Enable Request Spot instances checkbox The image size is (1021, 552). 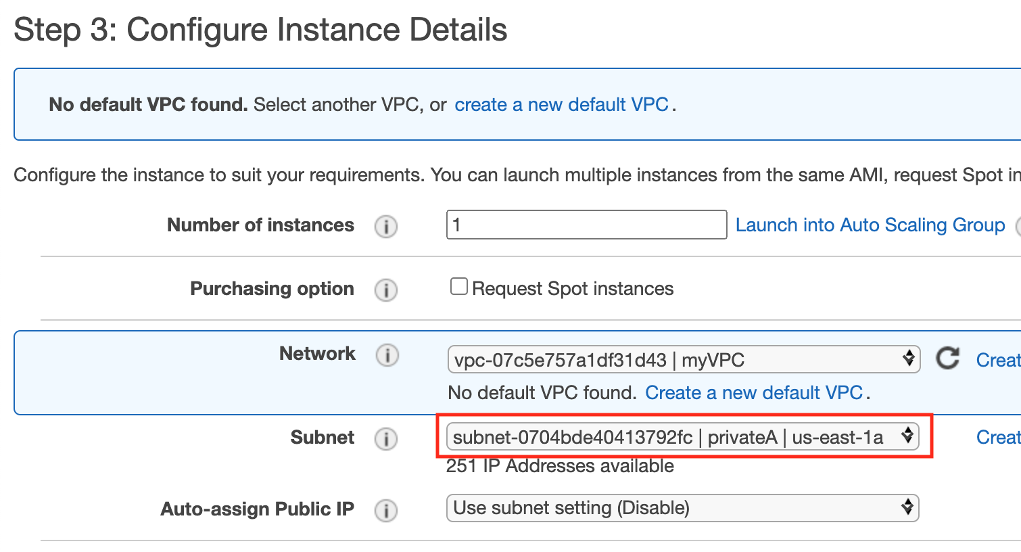(459, 287)
